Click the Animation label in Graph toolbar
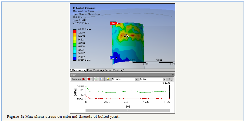This screenshot has height=122, width=246. [76, 79]
